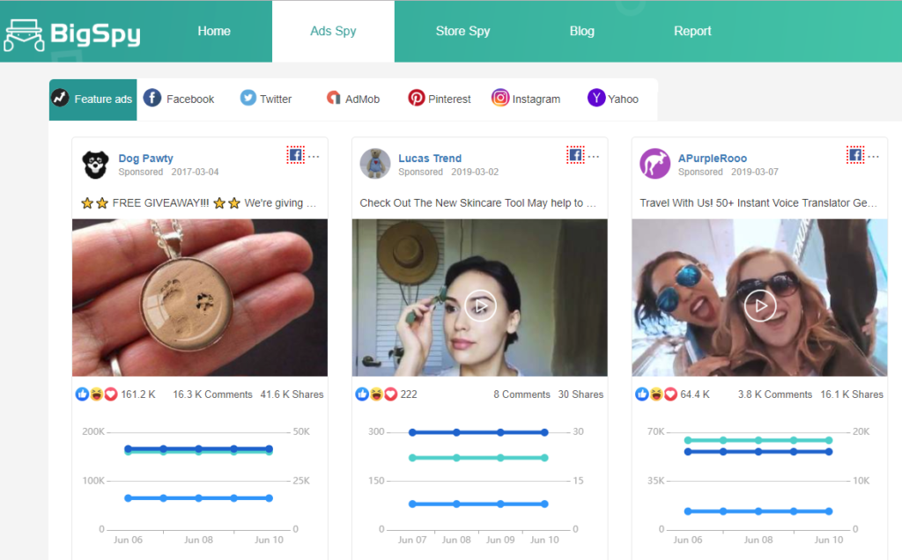Choose the AdMob platform icon
This screenshot has width=902, height=560.
[334, 98]
